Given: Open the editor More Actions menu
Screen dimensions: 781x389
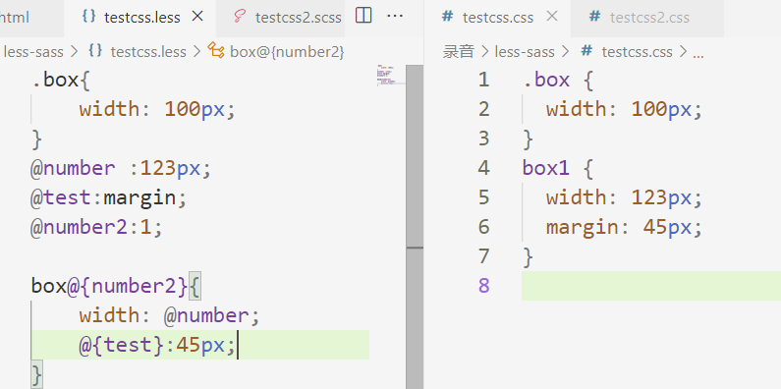Looking at the screenshot, I should (x=395, y=16).
